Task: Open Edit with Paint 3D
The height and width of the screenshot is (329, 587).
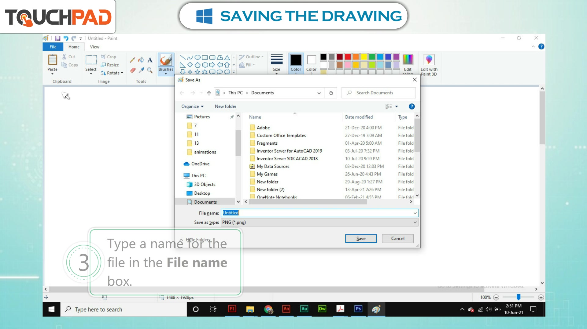Action: coord(429,65)
